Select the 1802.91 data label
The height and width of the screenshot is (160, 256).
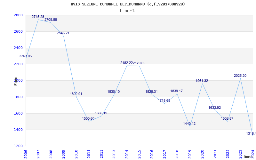[76, 94]
